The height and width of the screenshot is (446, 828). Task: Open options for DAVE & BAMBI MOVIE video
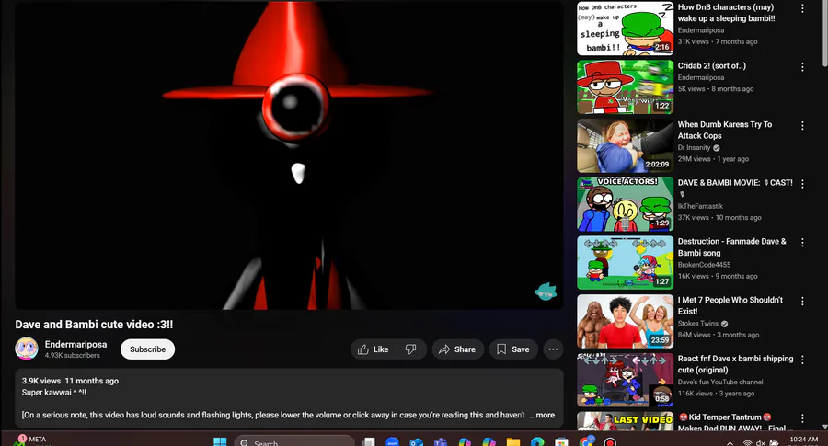802,184
